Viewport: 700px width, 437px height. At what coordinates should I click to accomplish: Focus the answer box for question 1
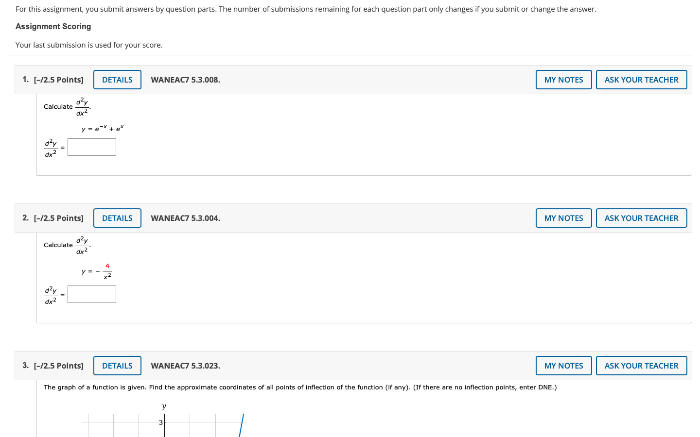pos(92,147)
